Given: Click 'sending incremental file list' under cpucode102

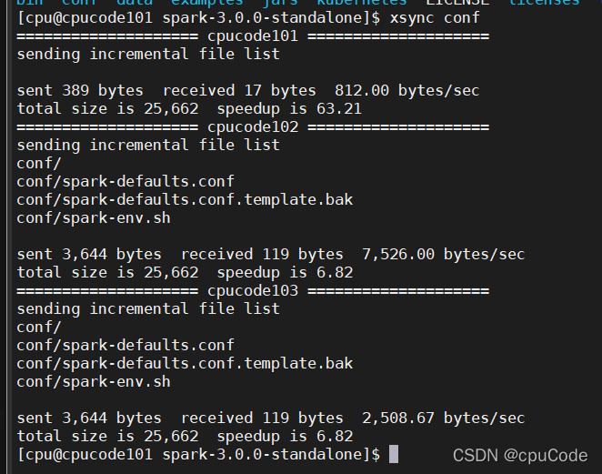Looking at the screenshot, I should pos(148,146).
